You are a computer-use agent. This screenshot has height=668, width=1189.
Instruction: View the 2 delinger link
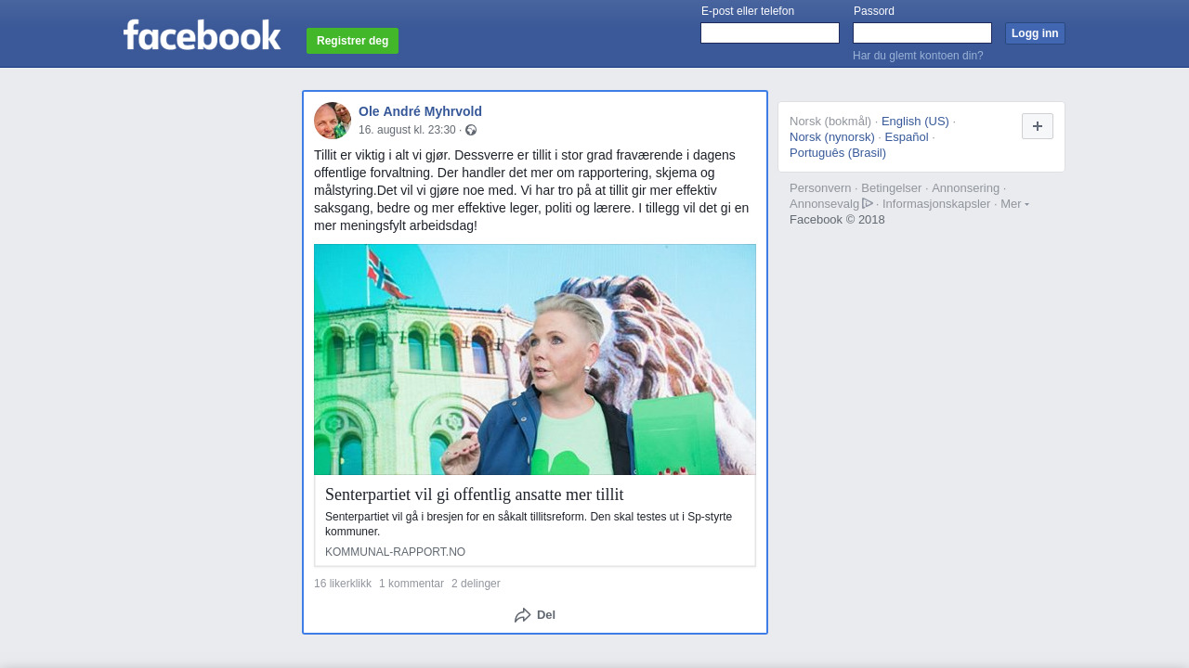tap(476, 584)
